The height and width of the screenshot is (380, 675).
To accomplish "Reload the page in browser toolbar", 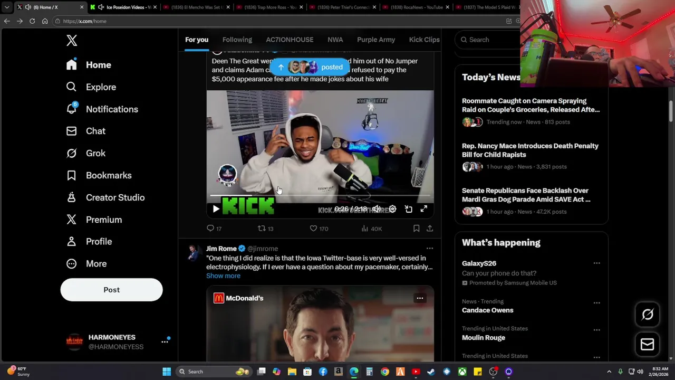I will click(x=32, y=21).
